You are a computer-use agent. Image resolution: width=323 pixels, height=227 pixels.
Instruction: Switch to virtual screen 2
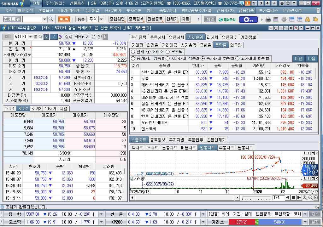(254, 3)
